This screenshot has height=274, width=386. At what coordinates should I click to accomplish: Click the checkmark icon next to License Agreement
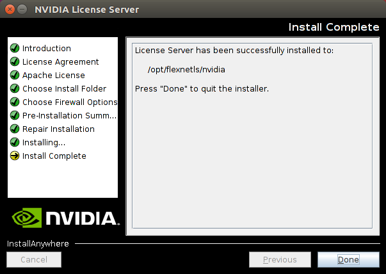pyautogui.click(x=15, y=62)
